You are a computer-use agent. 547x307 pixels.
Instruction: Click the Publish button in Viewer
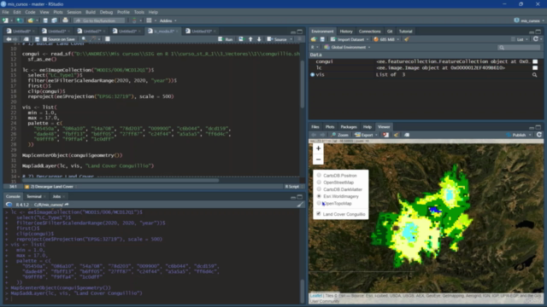[516, 135]
